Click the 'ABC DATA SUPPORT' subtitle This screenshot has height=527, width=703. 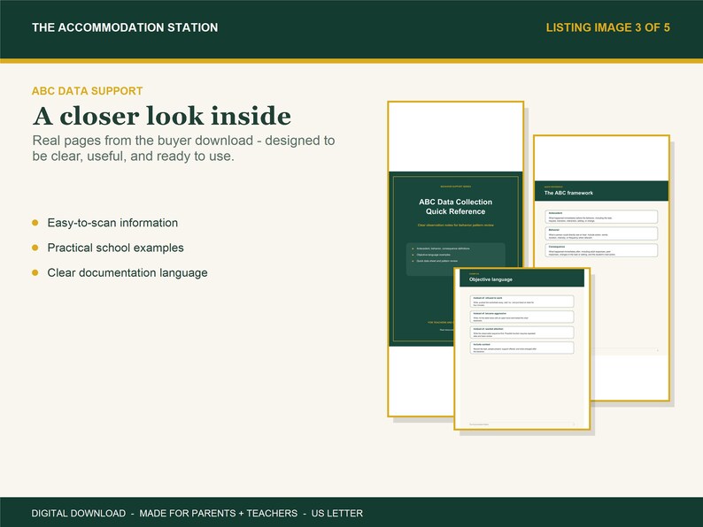(87, 91)
